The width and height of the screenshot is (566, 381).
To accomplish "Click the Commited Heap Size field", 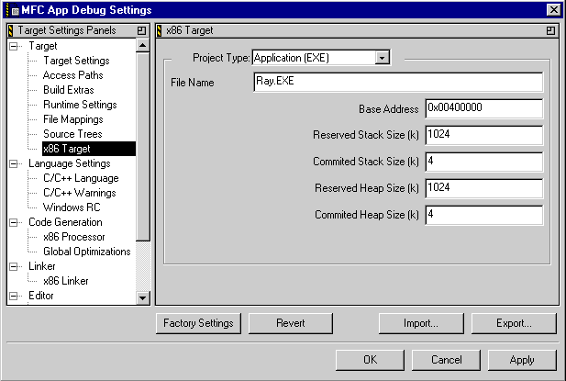I will (484, 215).
